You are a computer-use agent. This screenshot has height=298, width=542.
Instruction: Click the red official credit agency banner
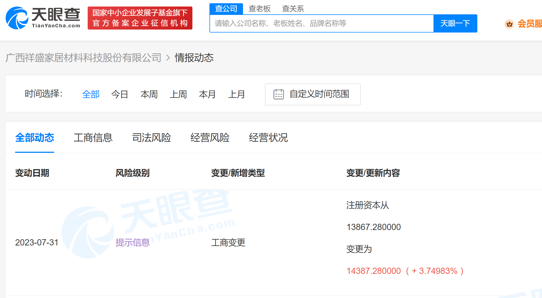pos(140,18)
